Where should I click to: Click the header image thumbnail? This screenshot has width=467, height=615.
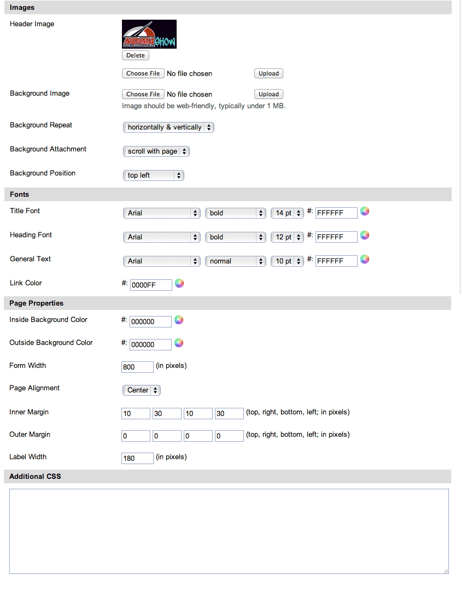click(149, 34)
